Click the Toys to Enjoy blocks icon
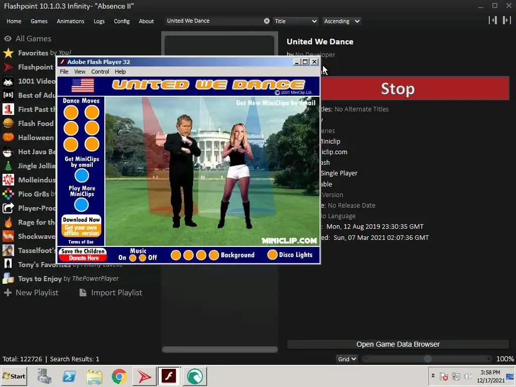The width and height of the screenshot is (516, 387). tap(8, 278)
